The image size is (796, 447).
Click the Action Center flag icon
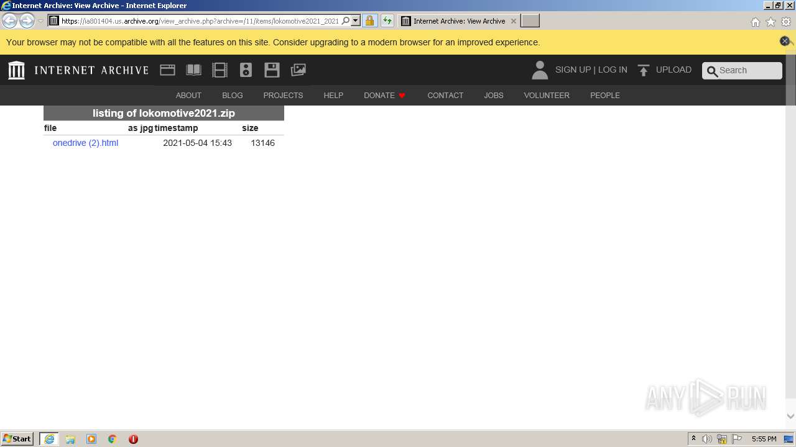point(737,439)
